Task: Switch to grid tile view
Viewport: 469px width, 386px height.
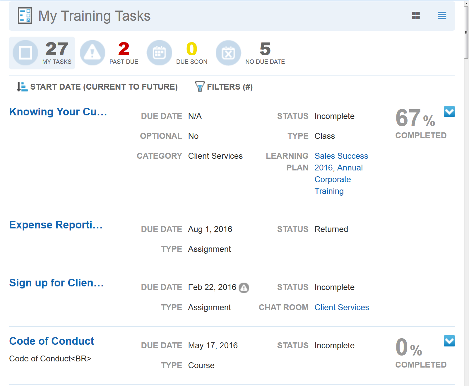Action: (416, 16)
